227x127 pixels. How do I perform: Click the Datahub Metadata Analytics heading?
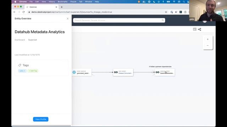tap(40, 32)
